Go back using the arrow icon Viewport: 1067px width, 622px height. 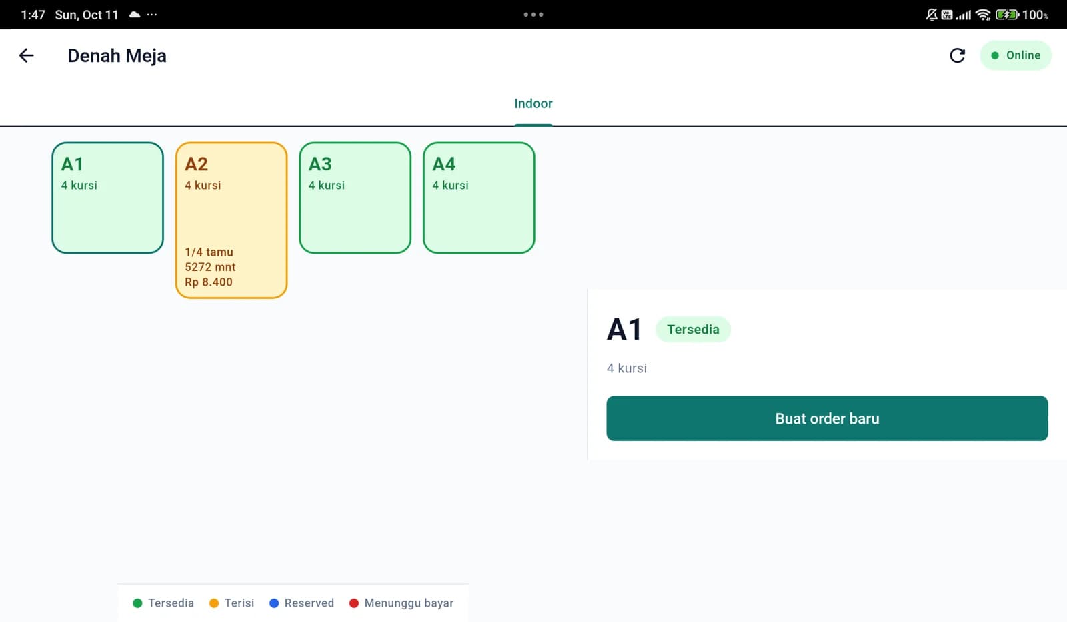tap(26, 55)
